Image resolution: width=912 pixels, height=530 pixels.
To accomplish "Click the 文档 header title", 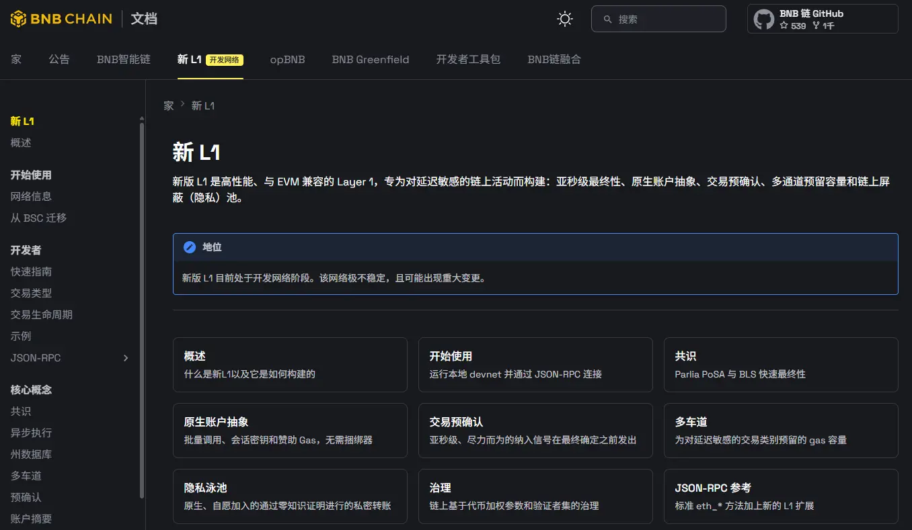I will (144, 19).
